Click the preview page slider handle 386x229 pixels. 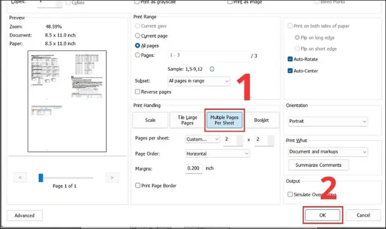pos(41,178)
